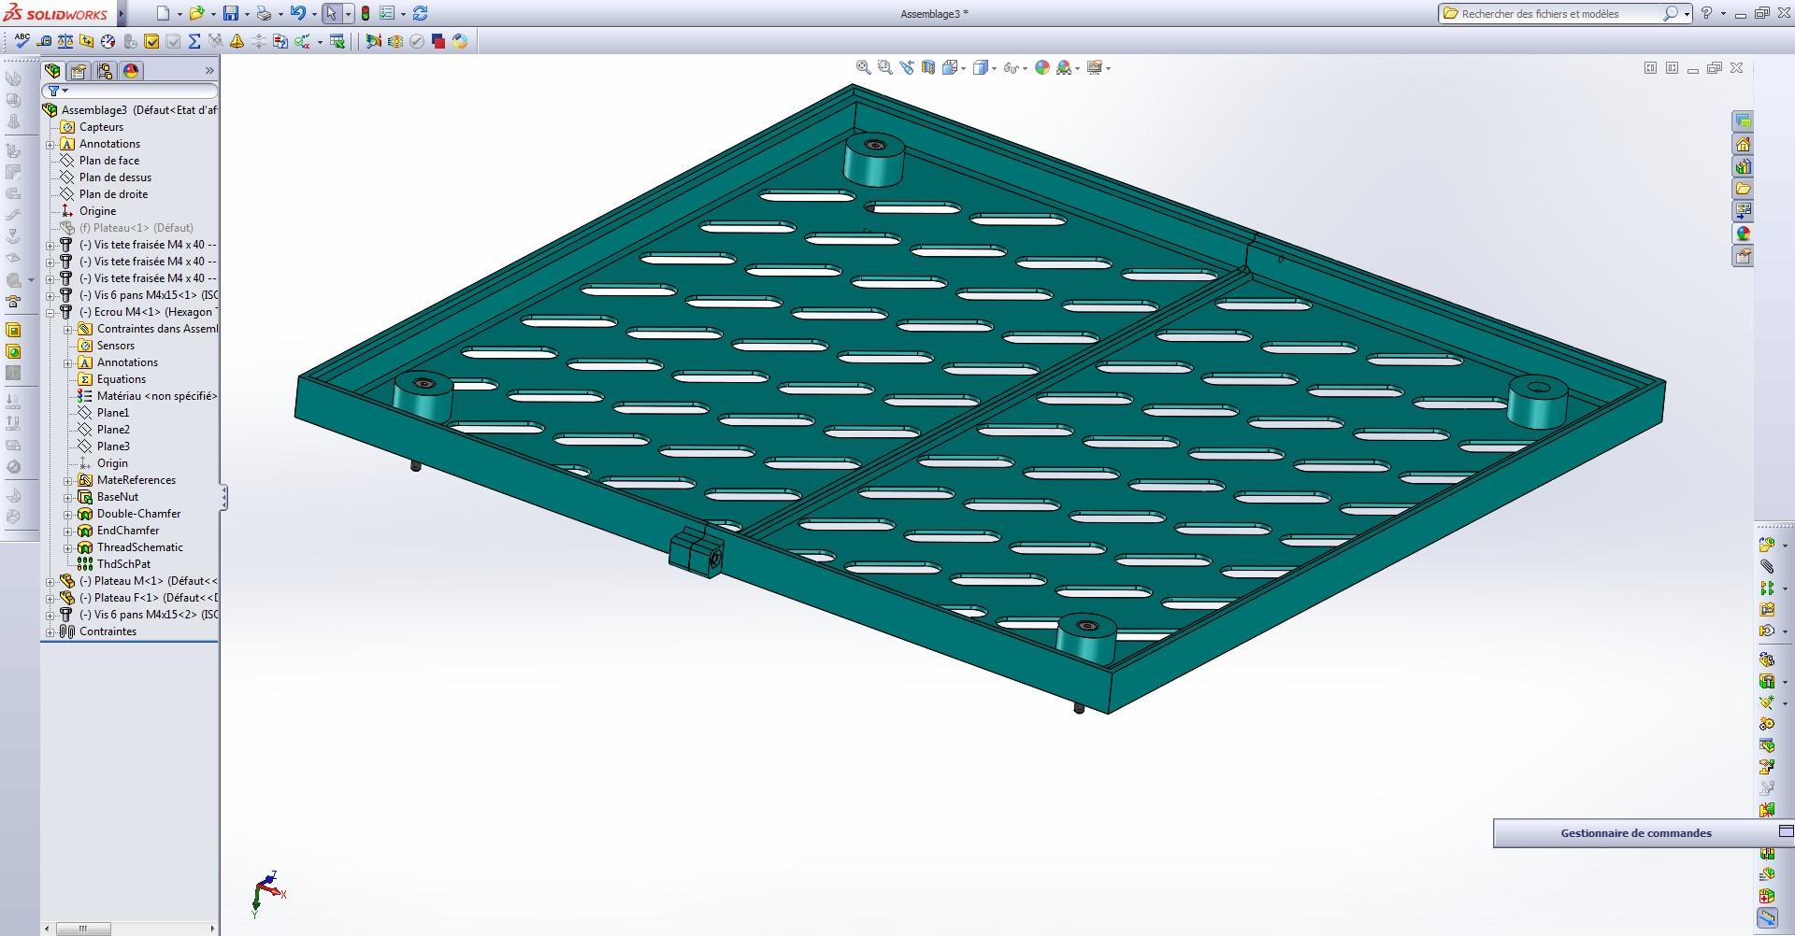Select Matériau <non spécifié> item

pos(157,396)
